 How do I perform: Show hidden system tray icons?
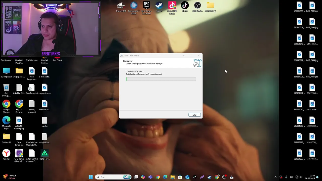coord(275,177)
